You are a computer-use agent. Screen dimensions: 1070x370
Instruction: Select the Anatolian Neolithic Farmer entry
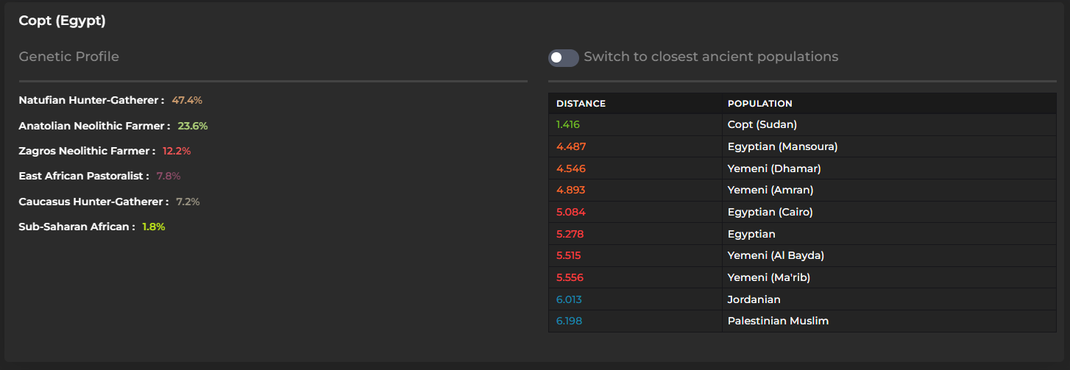pos(94,126)
